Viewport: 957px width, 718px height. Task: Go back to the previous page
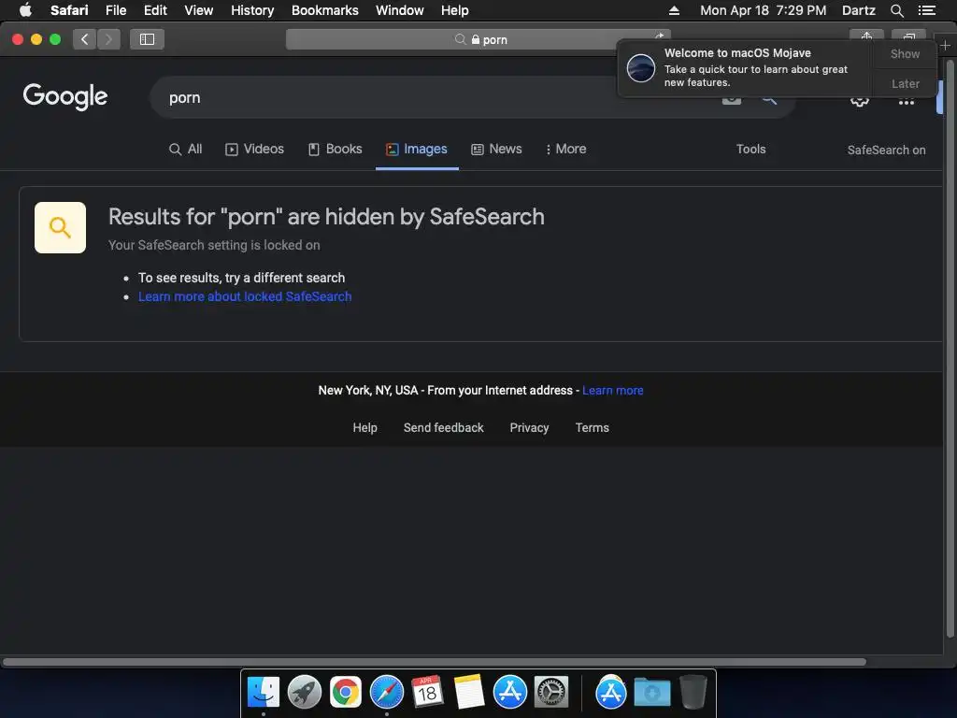(x=84, y=39)
